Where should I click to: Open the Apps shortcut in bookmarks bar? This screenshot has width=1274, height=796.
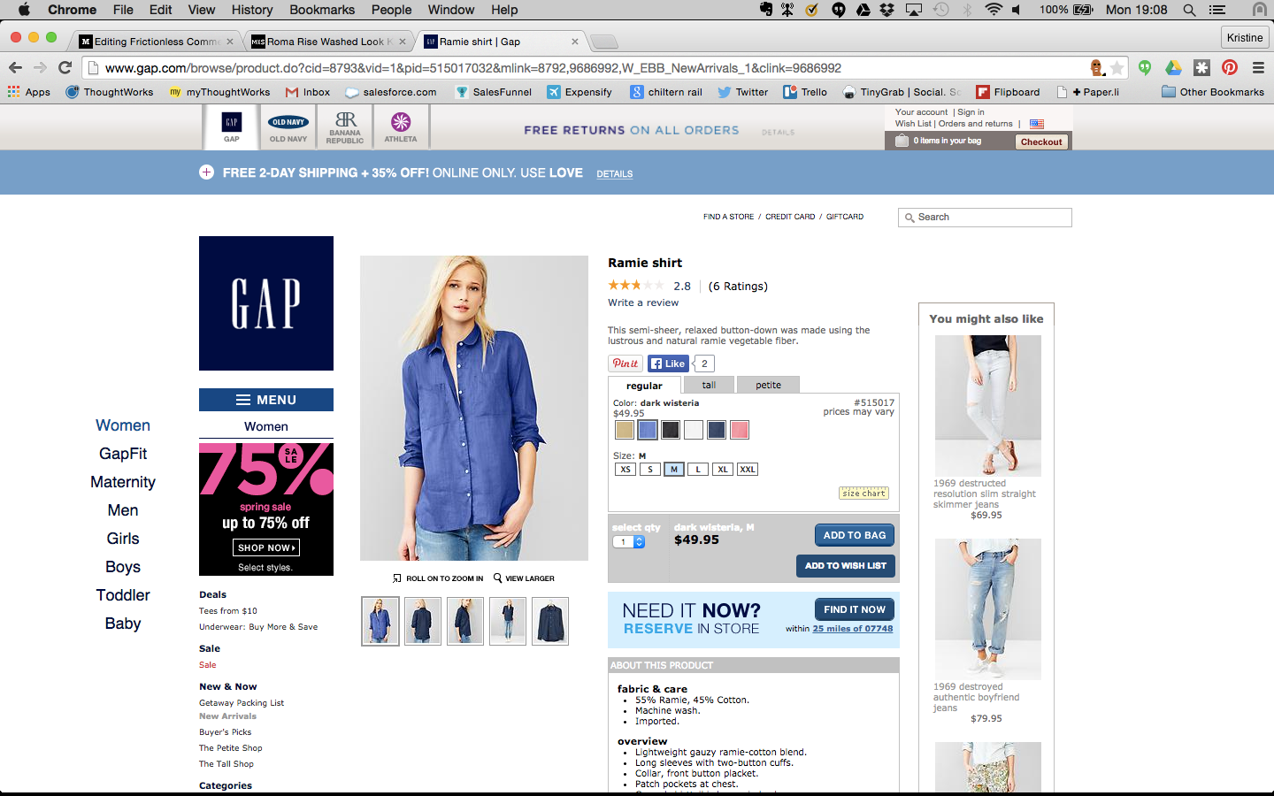tap(29, 92)
